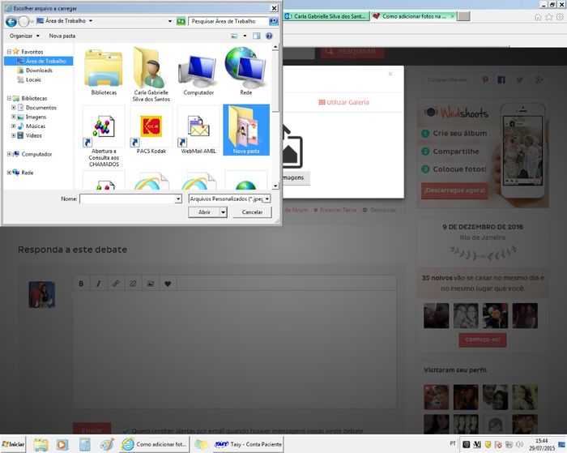Expand the Rede tree node

9,173
